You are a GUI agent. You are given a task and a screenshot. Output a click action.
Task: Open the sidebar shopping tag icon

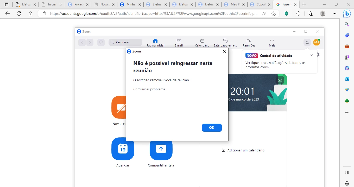click(347, 35)
